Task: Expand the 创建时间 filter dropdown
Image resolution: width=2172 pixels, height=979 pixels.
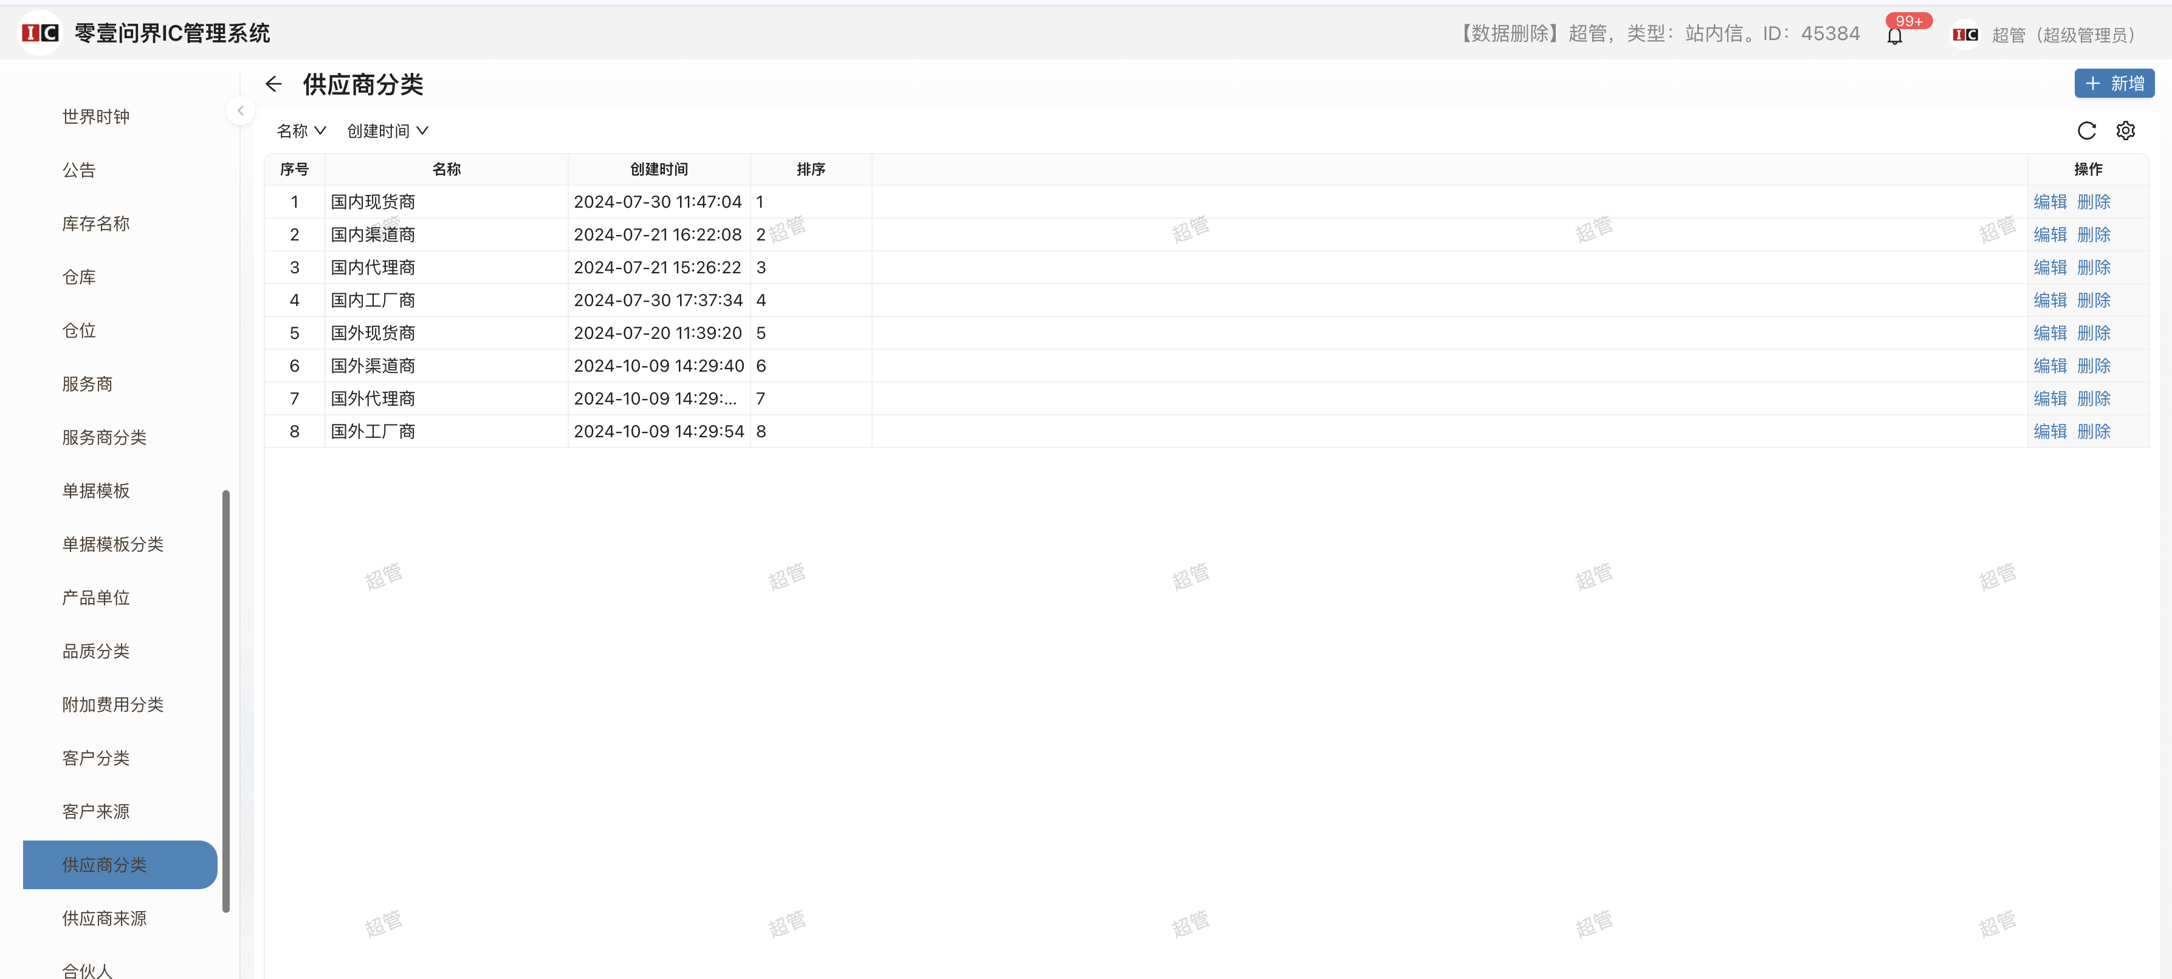Action: (387, 131)
